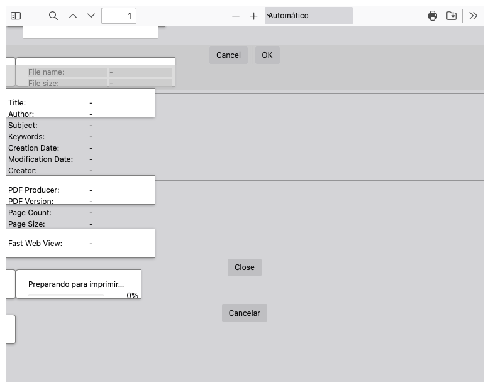This screenshot has width=488, height=388.
Task: Go to previous page with up arrow
Action: coord(73,16)
